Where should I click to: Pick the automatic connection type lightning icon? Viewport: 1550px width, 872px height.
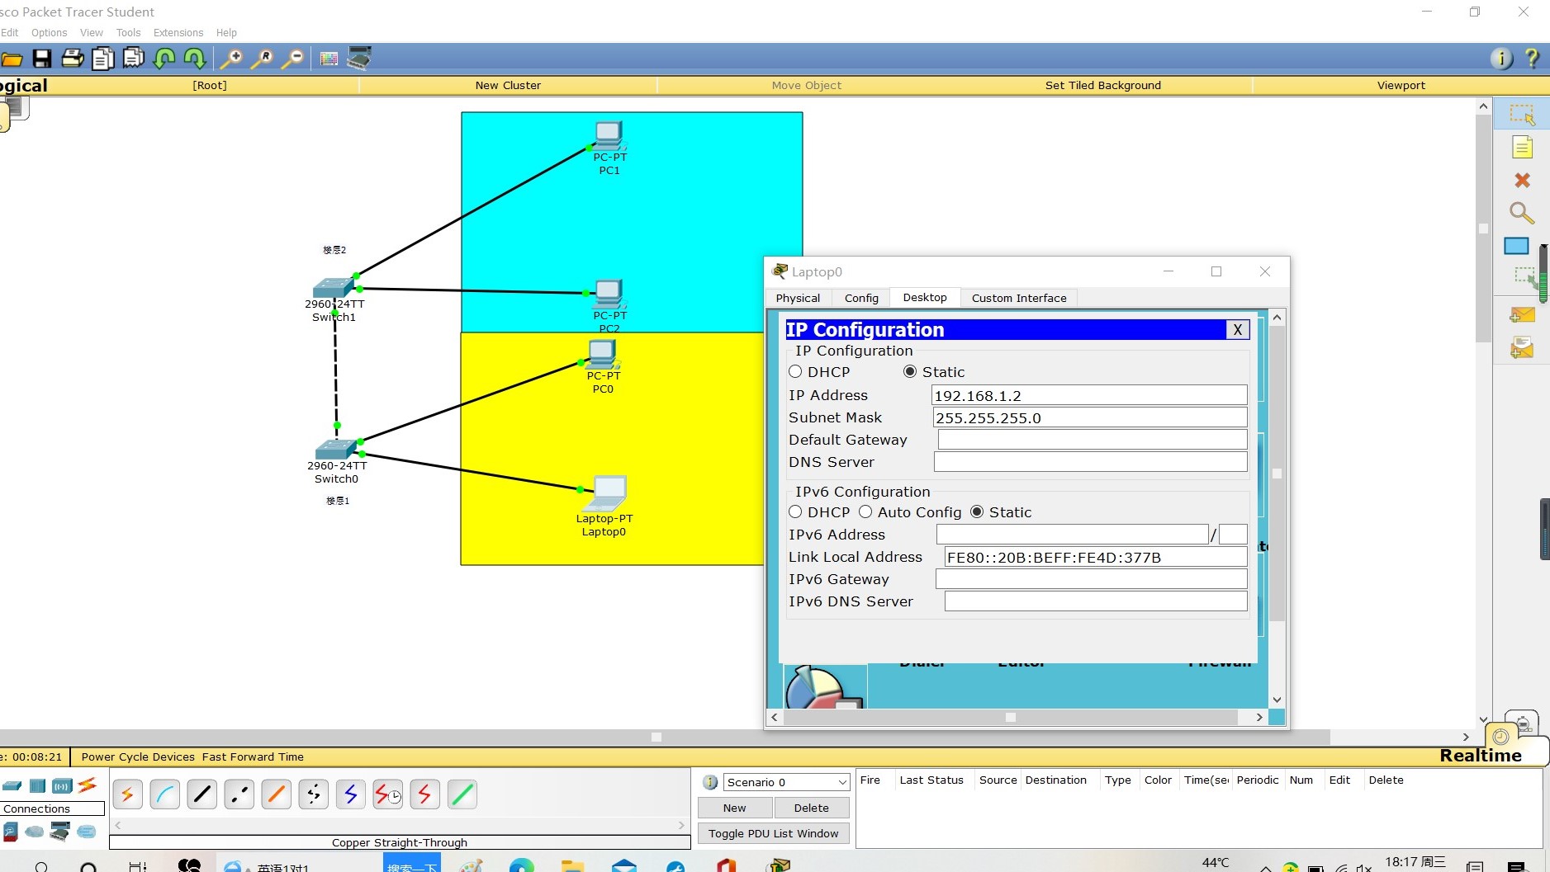128,794
